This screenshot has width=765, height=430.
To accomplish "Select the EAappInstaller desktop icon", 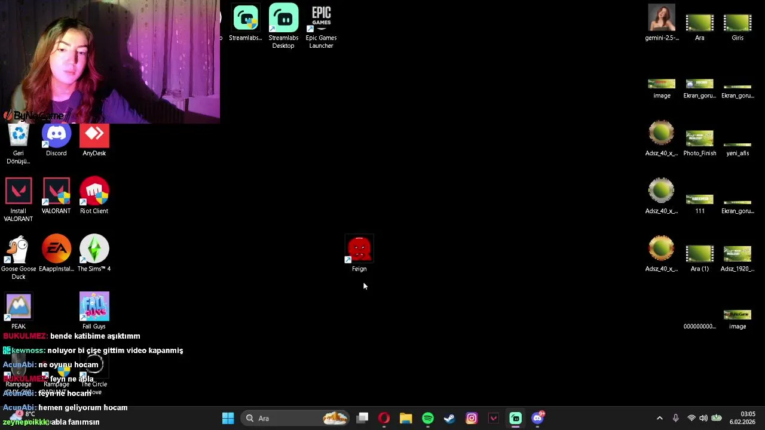I will coord(56,254).
